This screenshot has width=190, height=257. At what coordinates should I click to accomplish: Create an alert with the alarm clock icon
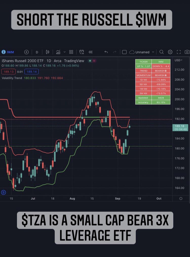(x=82, y=52)
